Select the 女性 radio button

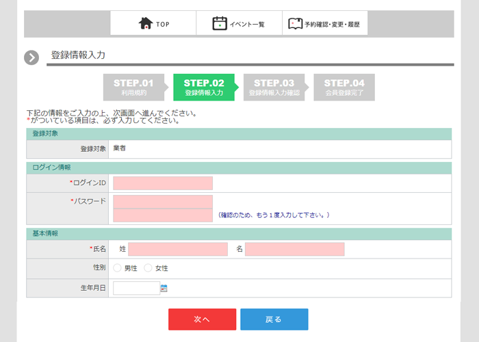click(148, 268)
